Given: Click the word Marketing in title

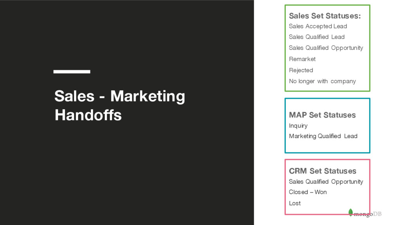Looking at the screenshot, I should [x=148, y=96].
